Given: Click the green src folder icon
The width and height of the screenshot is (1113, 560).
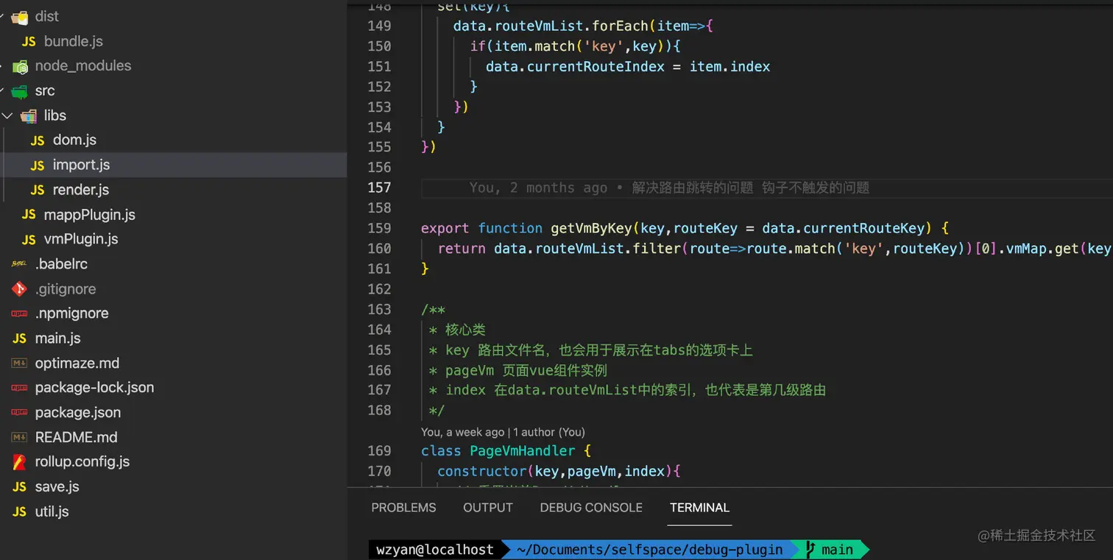Looking at the screenshot, I should pyautogui.click(x=20, y=91).
